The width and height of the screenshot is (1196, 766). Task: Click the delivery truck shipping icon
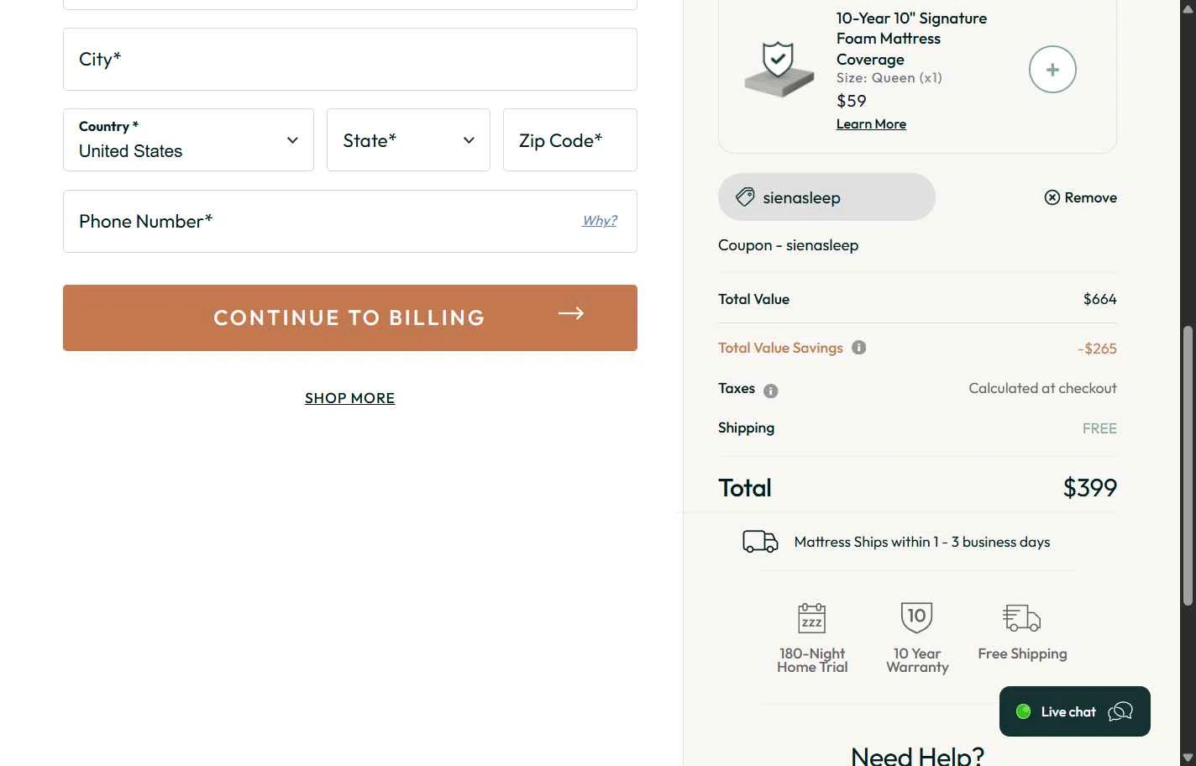pyautogui.click(x=760, y=542)
